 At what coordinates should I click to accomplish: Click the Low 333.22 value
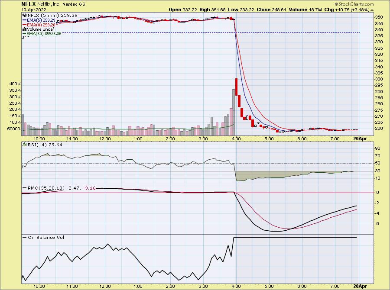click(x=241, y=10)
